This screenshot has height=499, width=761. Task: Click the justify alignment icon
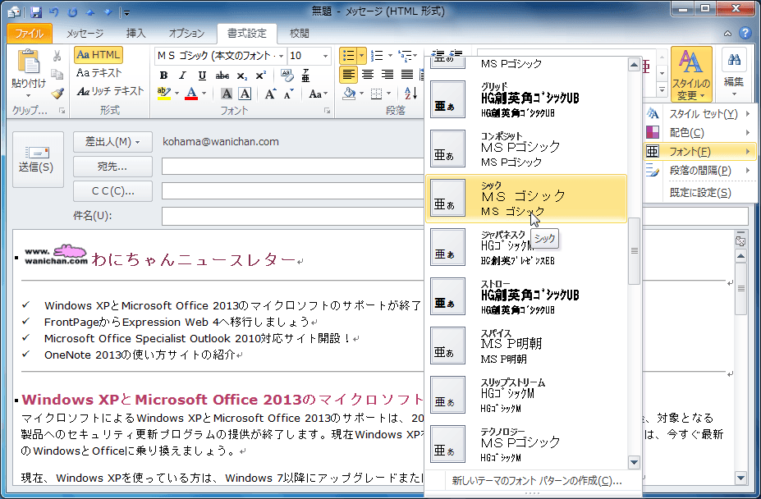406,75
